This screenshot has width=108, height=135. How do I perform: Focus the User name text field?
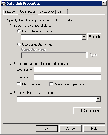point(67,70)
